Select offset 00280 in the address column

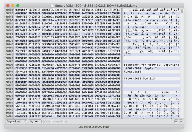[x=9, y=79]
